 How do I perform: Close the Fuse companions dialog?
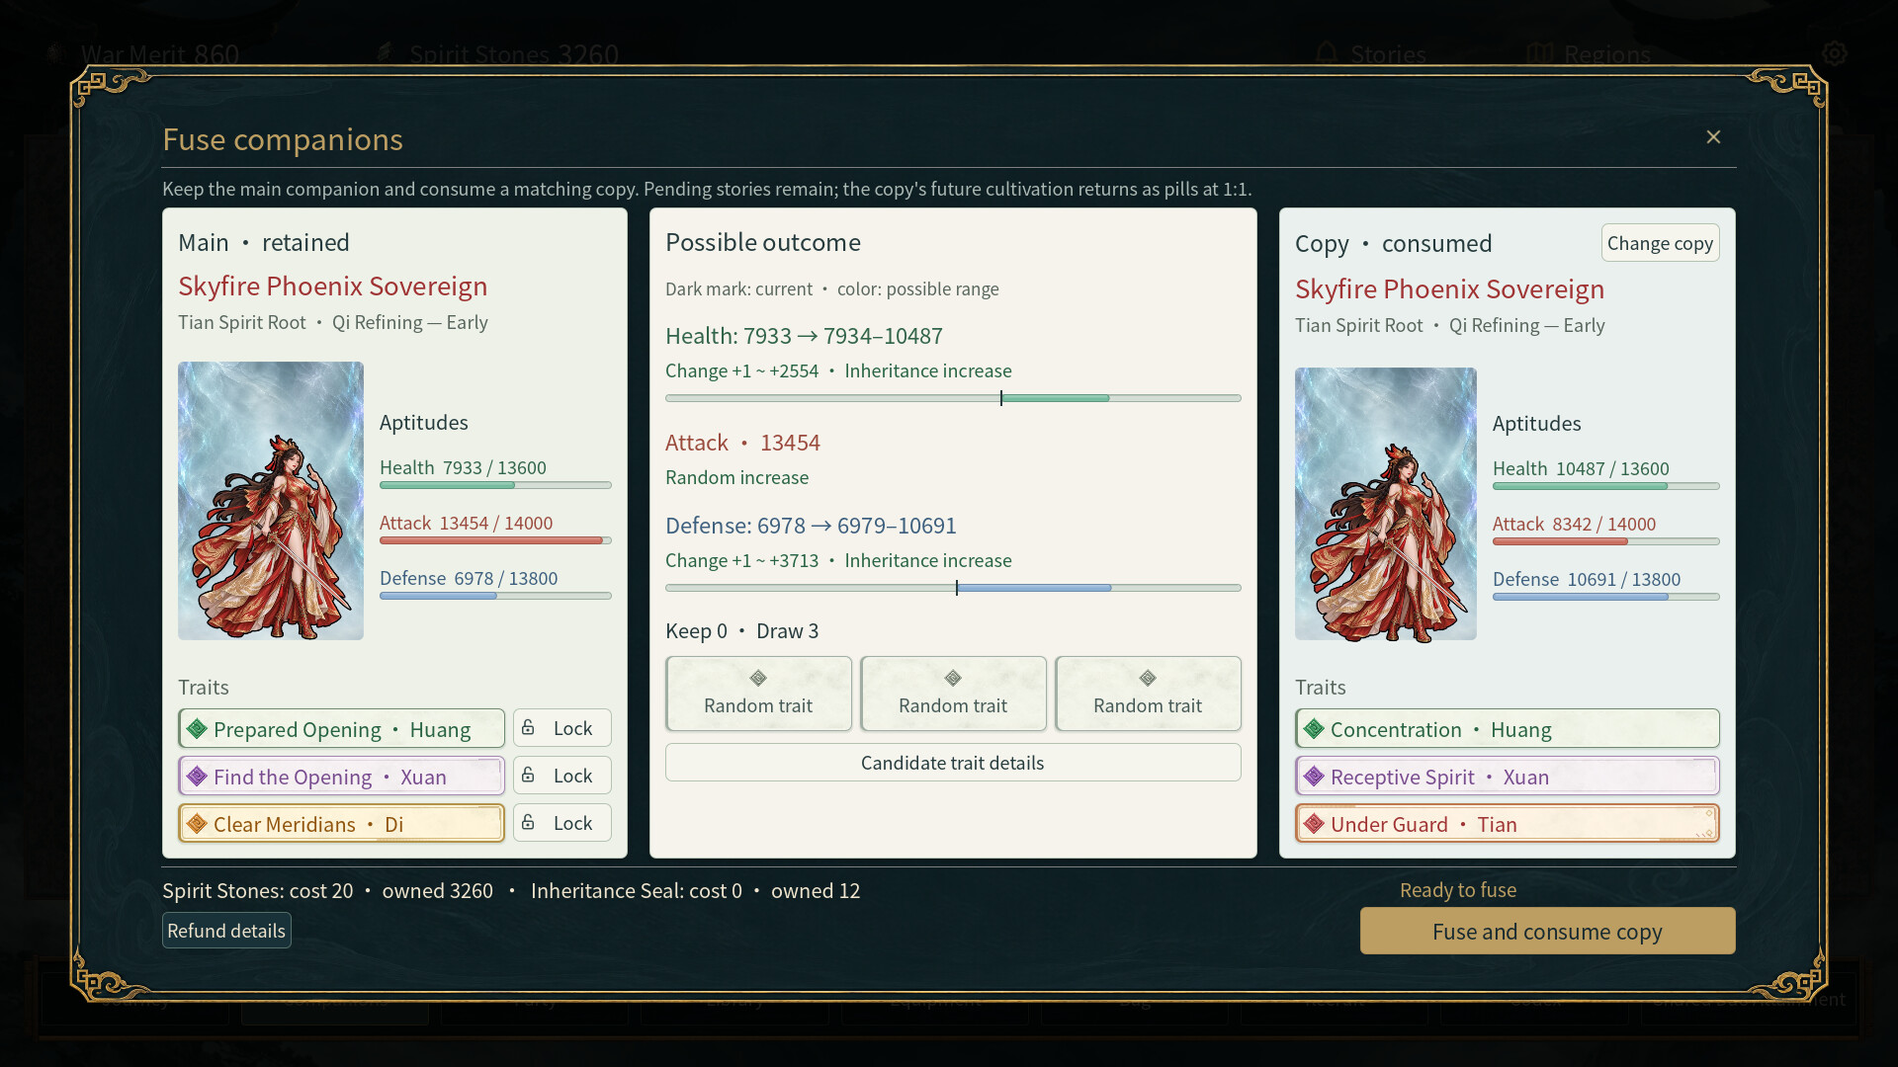tap(1713, 137)
